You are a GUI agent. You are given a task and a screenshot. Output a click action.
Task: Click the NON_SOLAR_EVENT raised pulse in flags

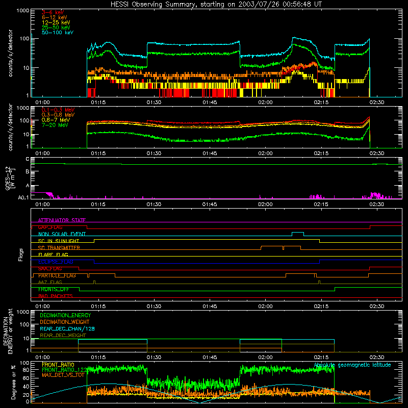tap(298, 234)
